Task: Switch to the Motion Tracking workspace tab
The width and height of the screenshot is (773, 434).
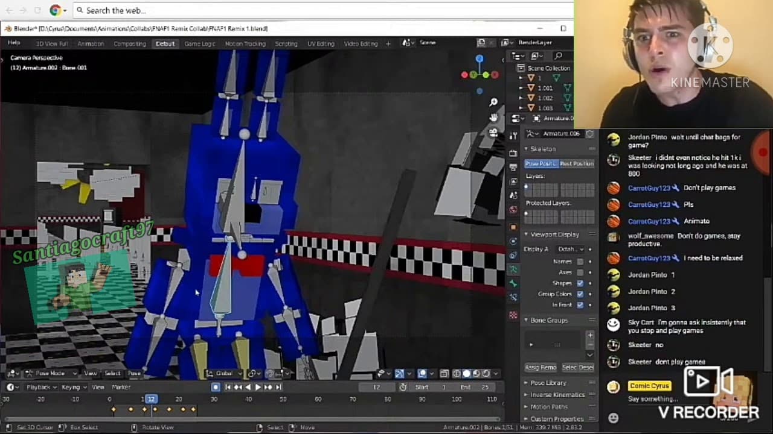Action: pyautogui.click(x=245, y=43)
